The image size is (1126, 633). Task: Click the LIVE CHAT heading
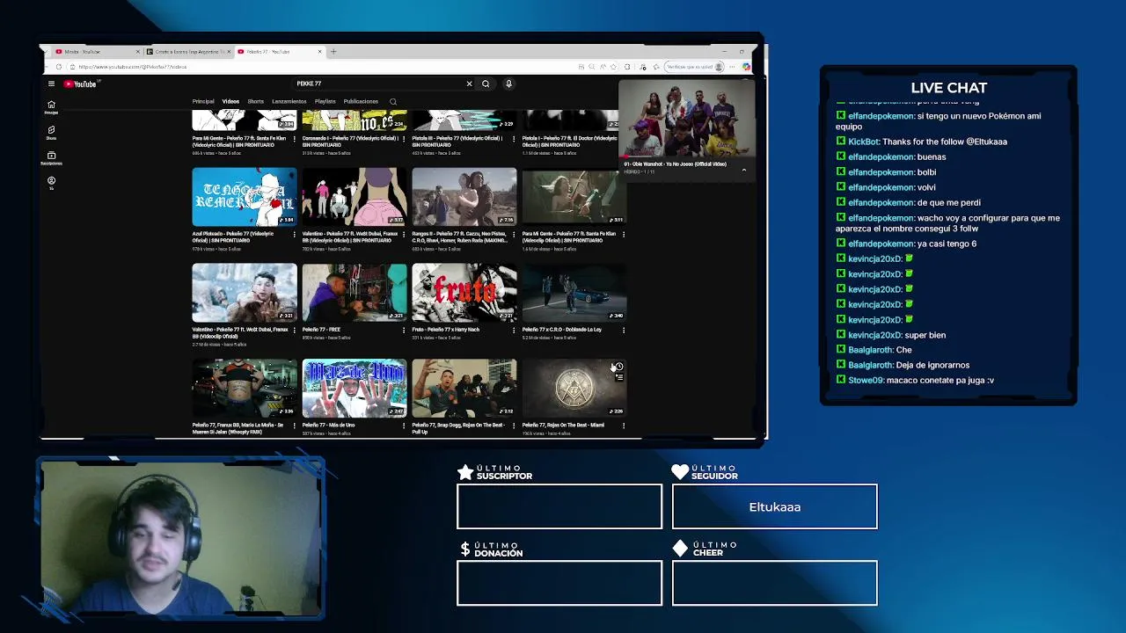click(949, 88)
